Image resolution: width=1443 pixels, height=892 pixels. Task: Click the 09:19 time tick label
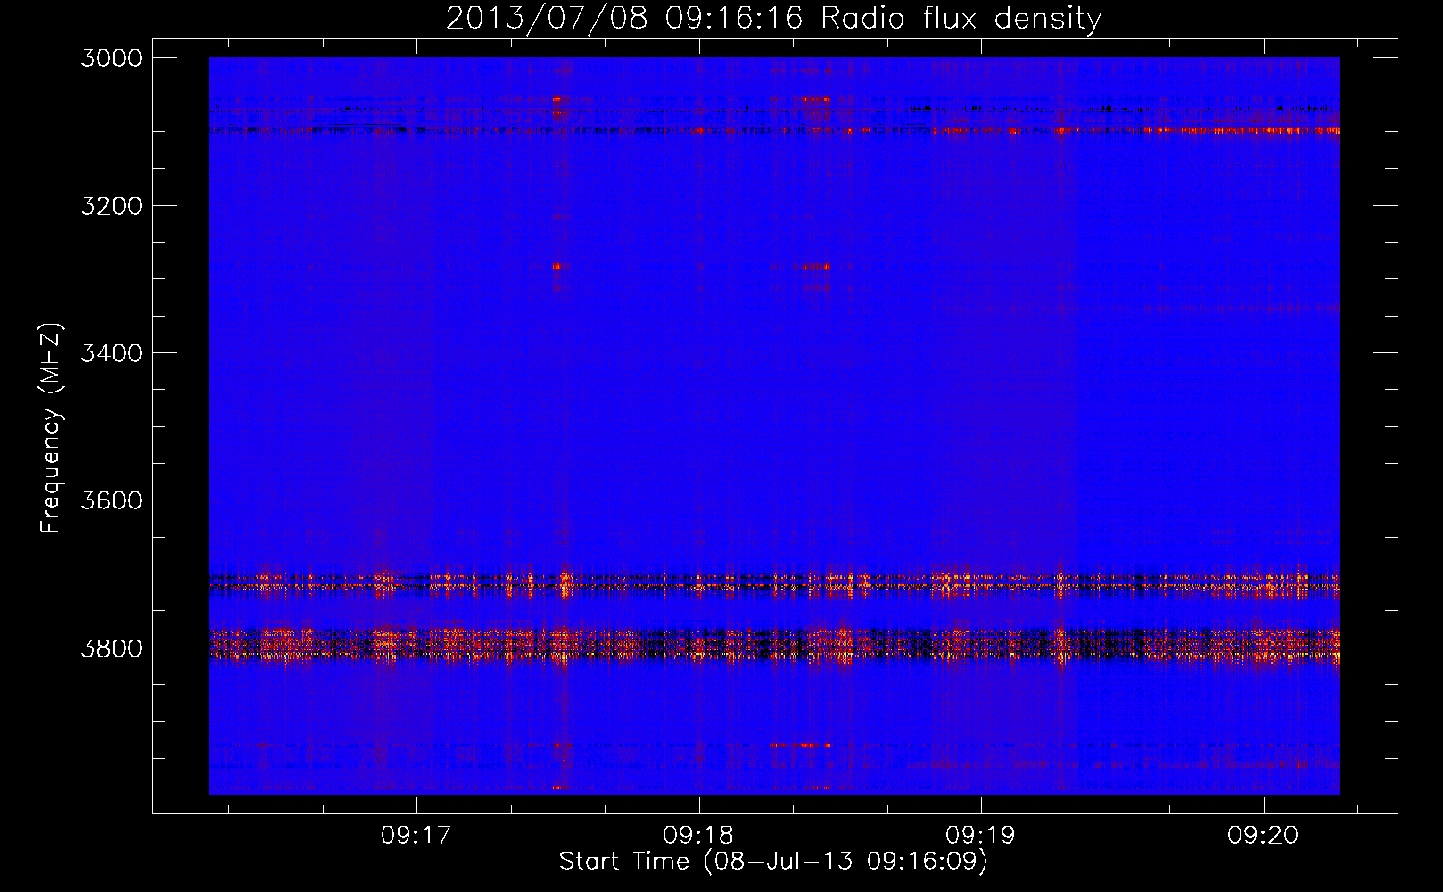pyautogui.click(x=981, y=836)
